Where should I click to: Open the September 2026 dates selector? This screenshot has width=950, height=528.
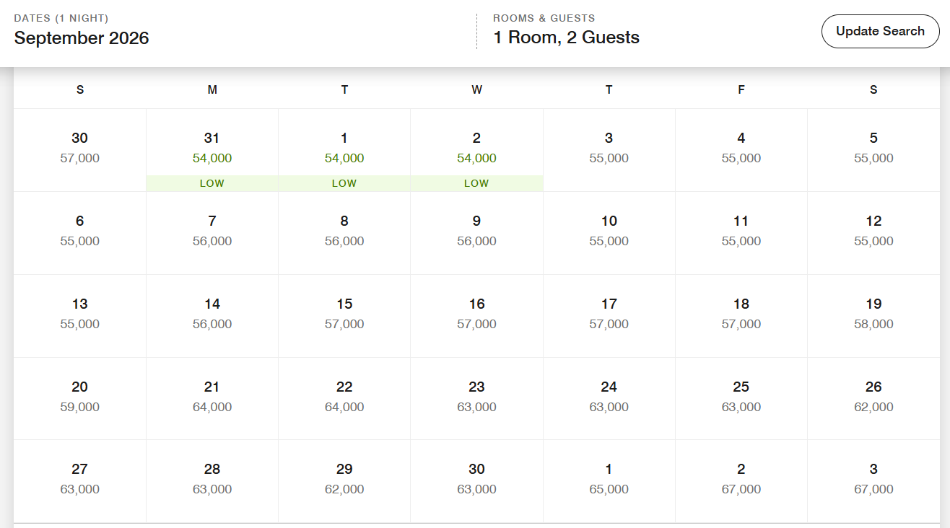click(x=82, y=38)
